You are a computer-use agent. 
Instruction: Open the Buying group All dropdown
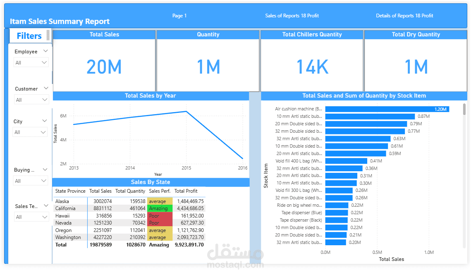point(31,181)
